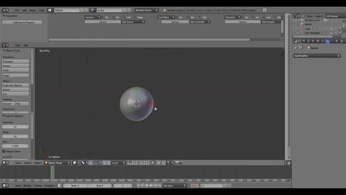Select the World tab icon in properties header
This screenshot has width=346, height=195.
313,41
